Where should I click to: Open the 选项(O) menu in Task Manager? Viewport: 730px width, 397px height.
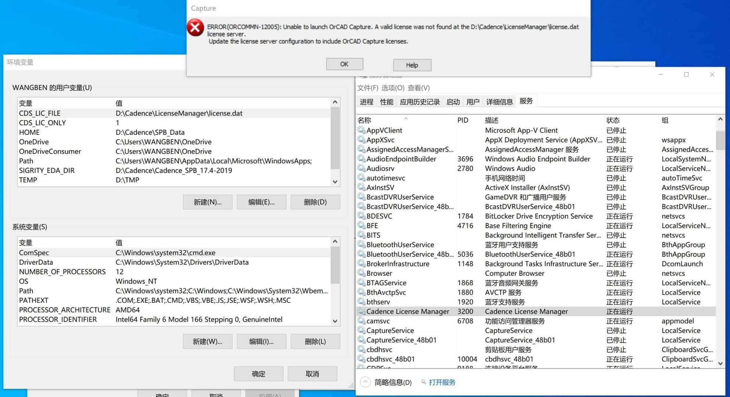[x=393, y=88]
